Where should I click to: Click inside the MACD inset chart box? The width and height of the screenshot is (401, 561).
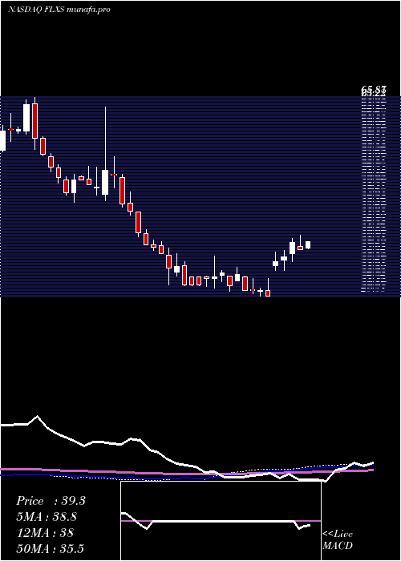point(221,521)
